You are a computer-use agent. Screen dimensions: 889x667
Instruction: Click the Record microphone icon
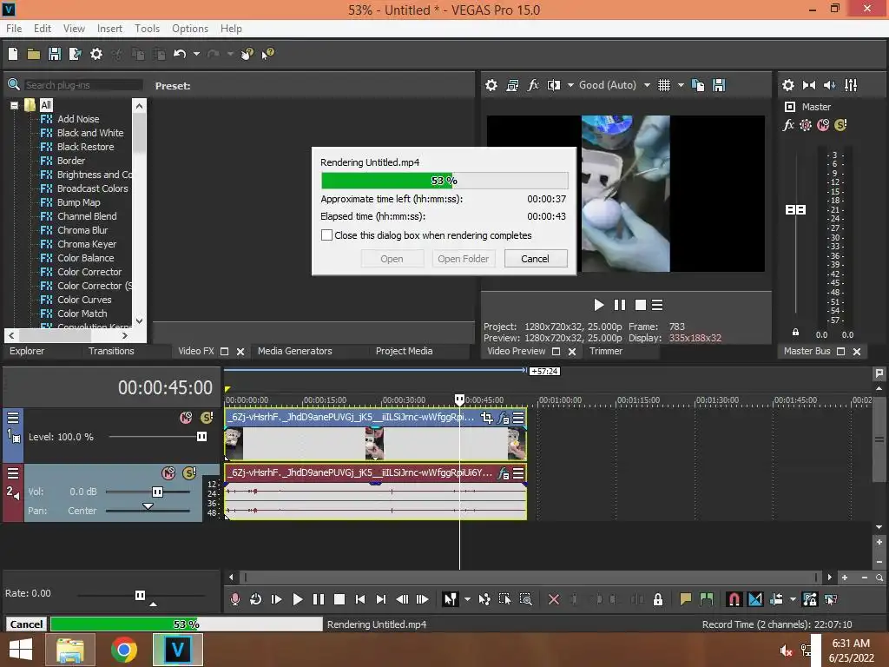[234, 599]
